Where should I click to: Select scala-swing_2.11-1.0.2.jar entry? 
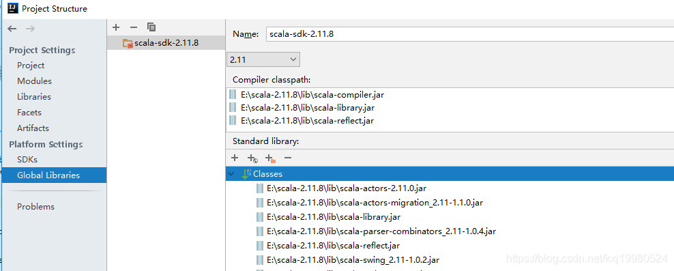point(353,260)
